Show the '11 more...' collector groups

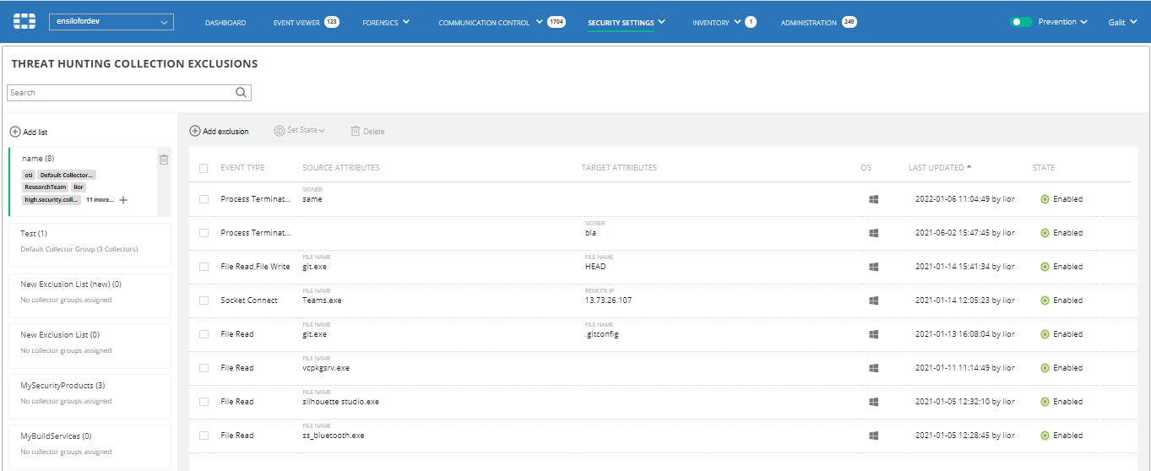(x=100, y=200)
